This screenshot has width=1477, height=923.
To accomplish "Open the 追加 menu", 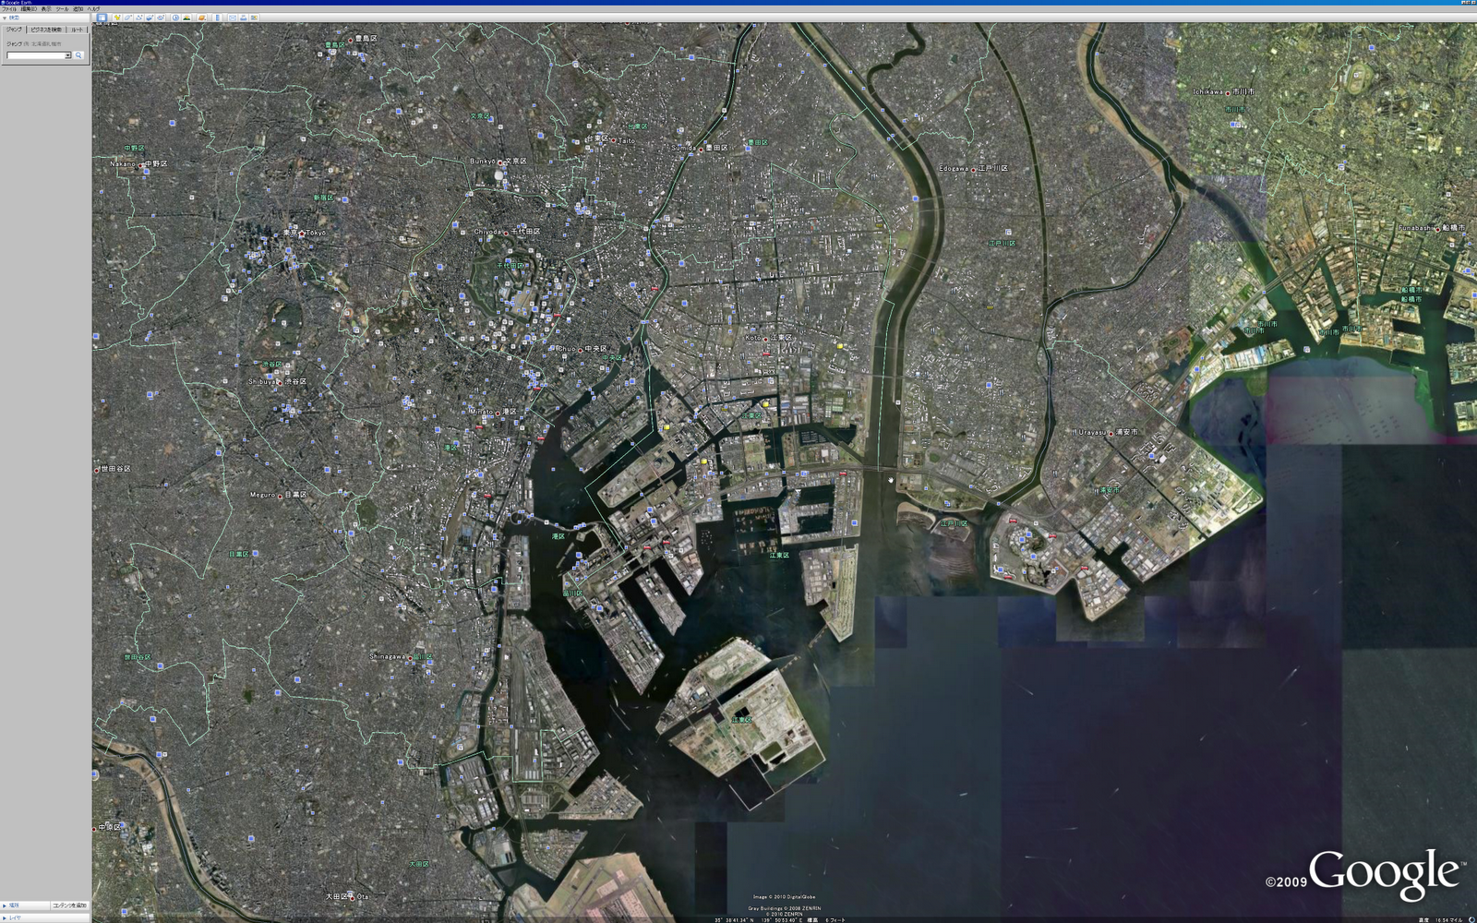I will (x=78, y=8).
